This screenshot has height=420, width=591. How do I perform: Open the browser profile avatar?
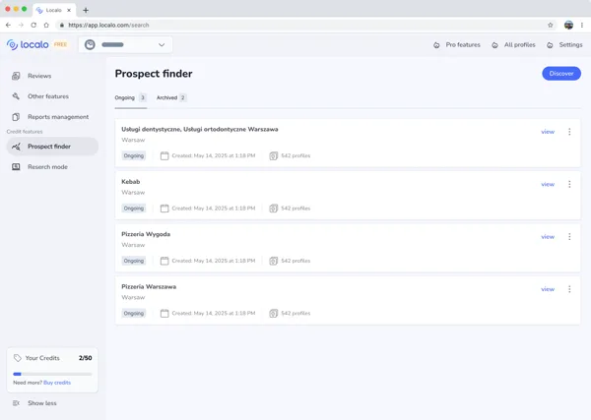pyautogui.click(x=568, y=25)
